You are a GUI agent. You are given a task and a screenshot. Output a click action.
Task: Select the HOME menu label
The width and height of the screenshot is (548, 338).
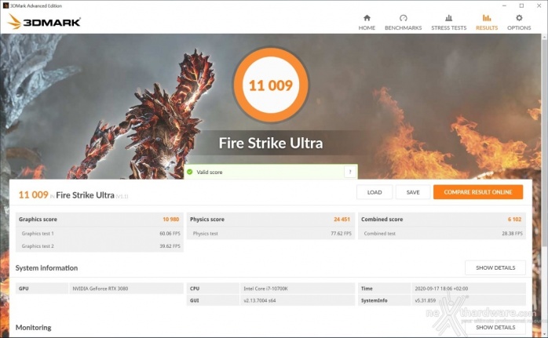367,28
